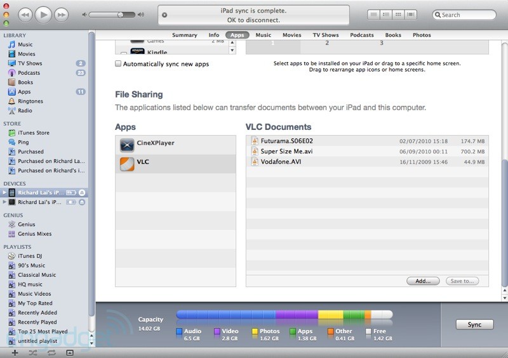Select the Futurama.S06E02 document
Image resolution: width=508 pixels, height=358 pixels.
point(368,141)
